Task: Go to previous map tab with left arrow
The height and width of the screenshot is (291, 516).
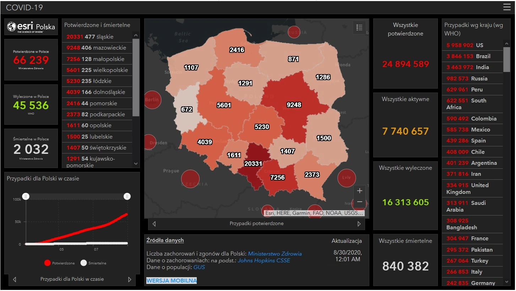Action: [154, 224]
